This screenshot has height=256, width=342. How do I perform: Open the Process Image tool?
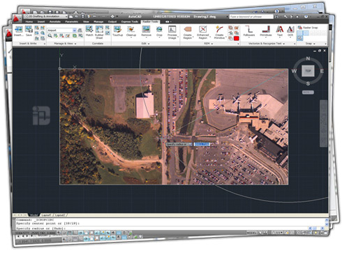(x=172, y=32)
